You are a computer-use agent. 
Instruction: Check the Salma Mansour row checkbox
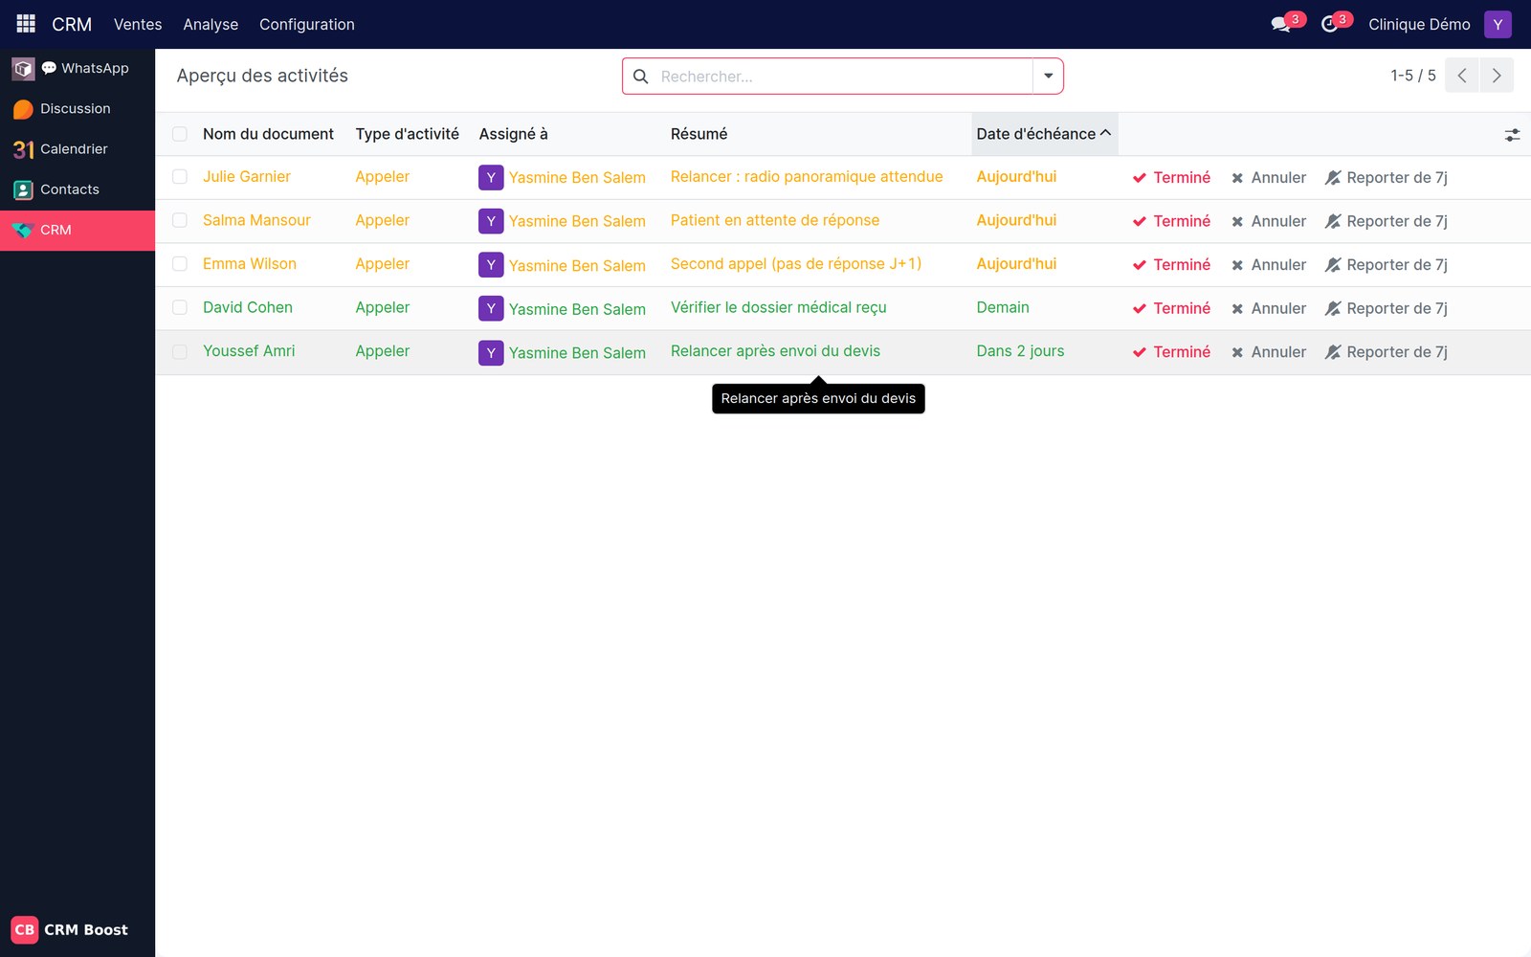pos(180,220)
